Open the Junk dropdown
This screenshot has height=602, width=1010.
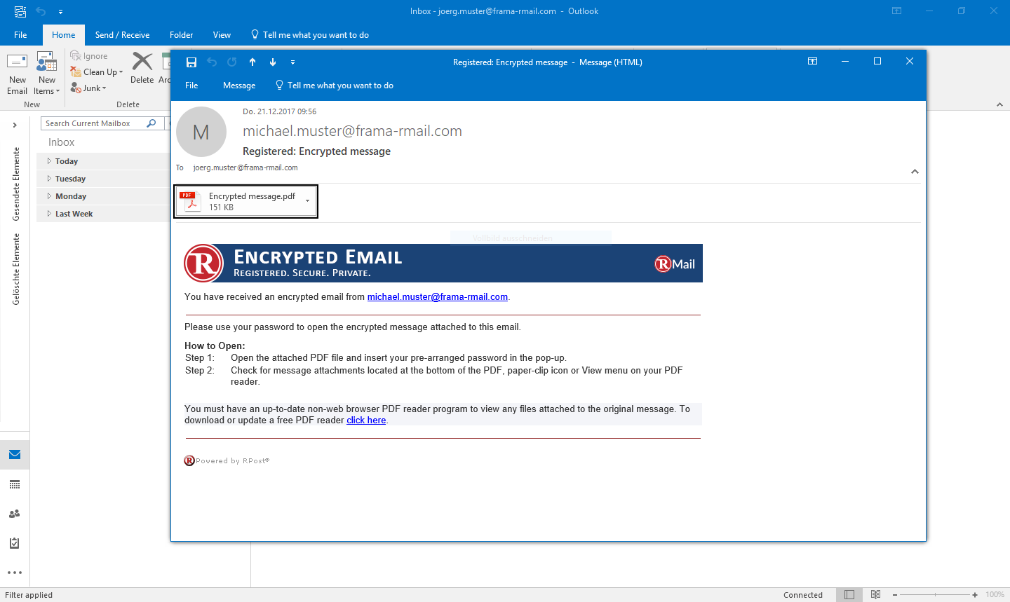[88, 88]
